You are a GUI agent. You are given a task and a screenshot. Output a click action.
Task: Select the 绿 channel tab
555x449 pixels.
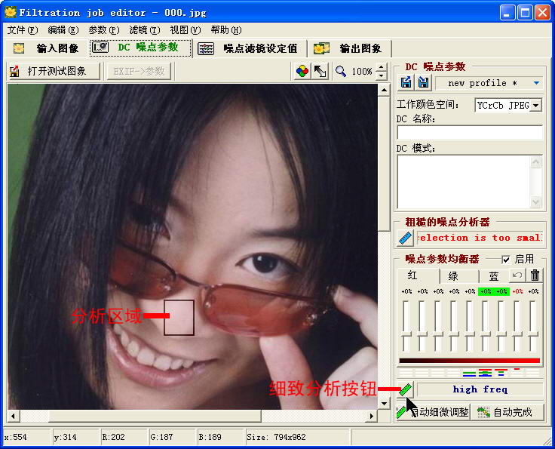(453, 276)
